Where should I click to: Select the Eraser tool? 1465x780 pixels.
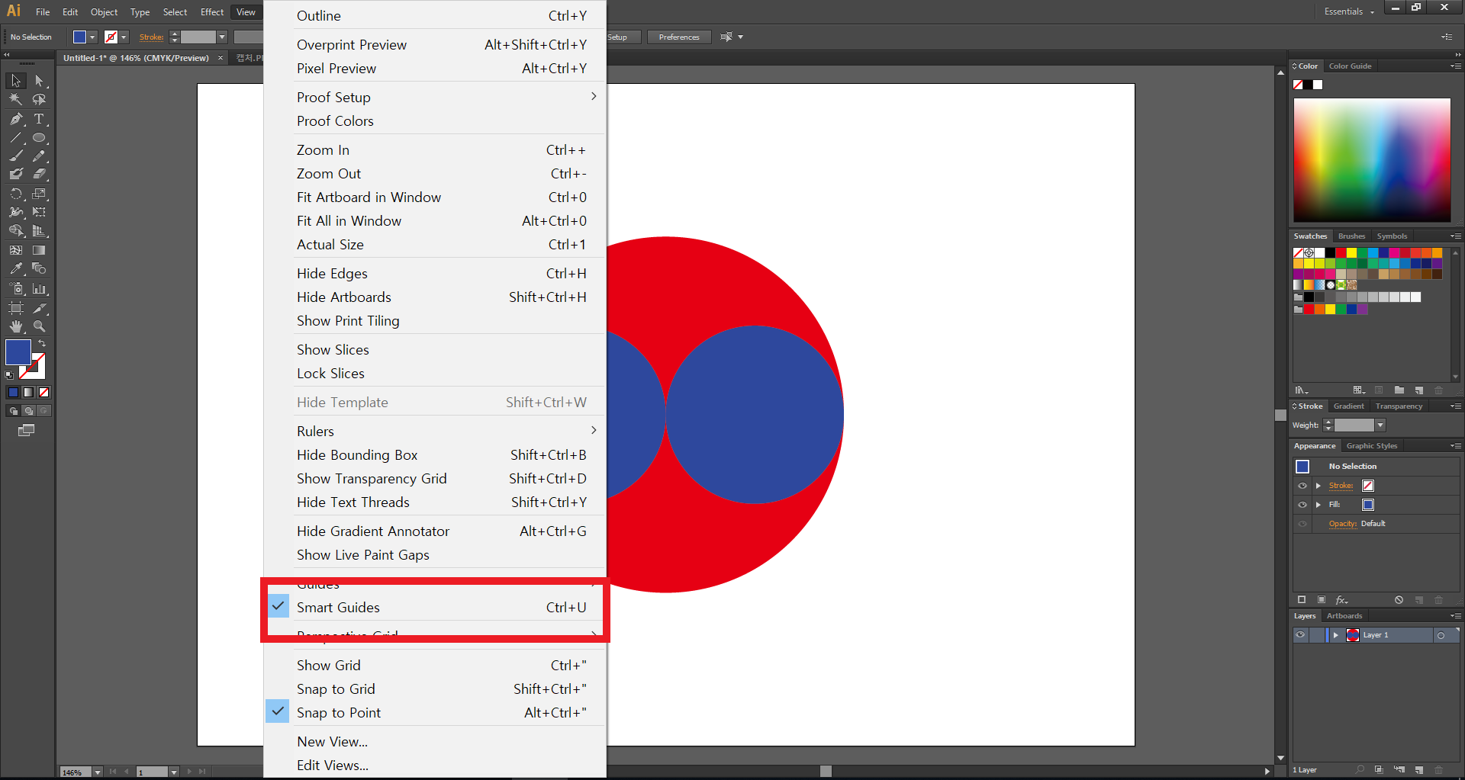pyautogui.click(x=39, y=175)
